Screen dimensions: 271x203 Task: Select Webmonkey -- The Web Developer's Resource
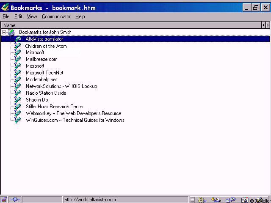click(x=73, y=113)
